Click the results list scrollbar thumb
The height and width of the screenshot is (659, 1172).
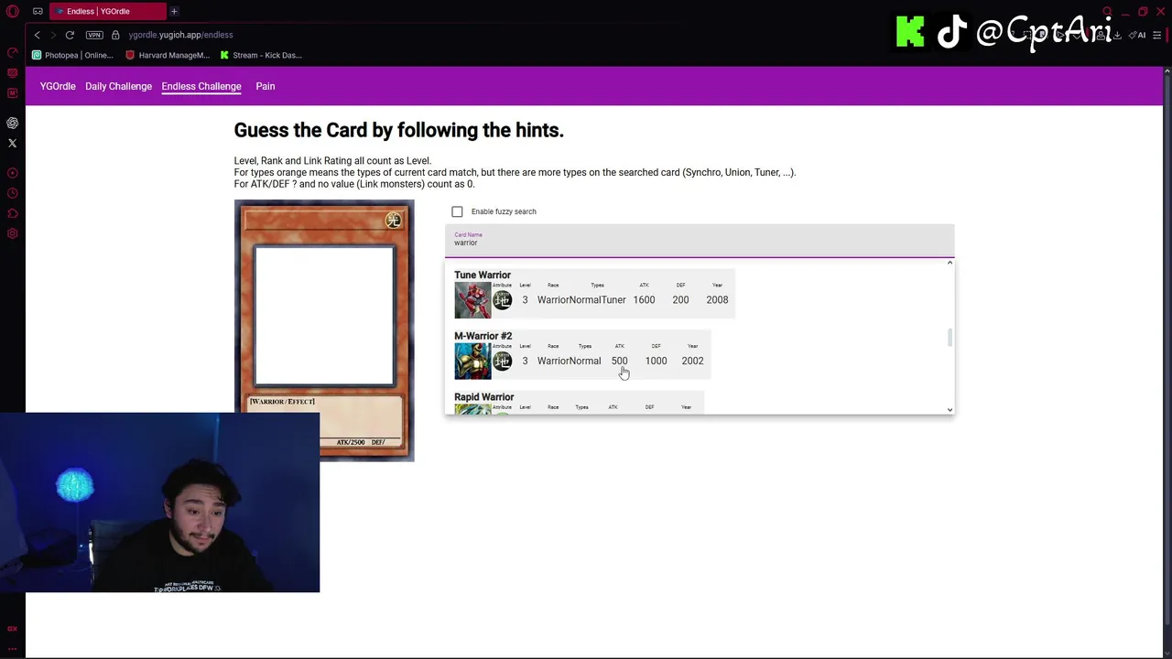[x=950, y=338]
